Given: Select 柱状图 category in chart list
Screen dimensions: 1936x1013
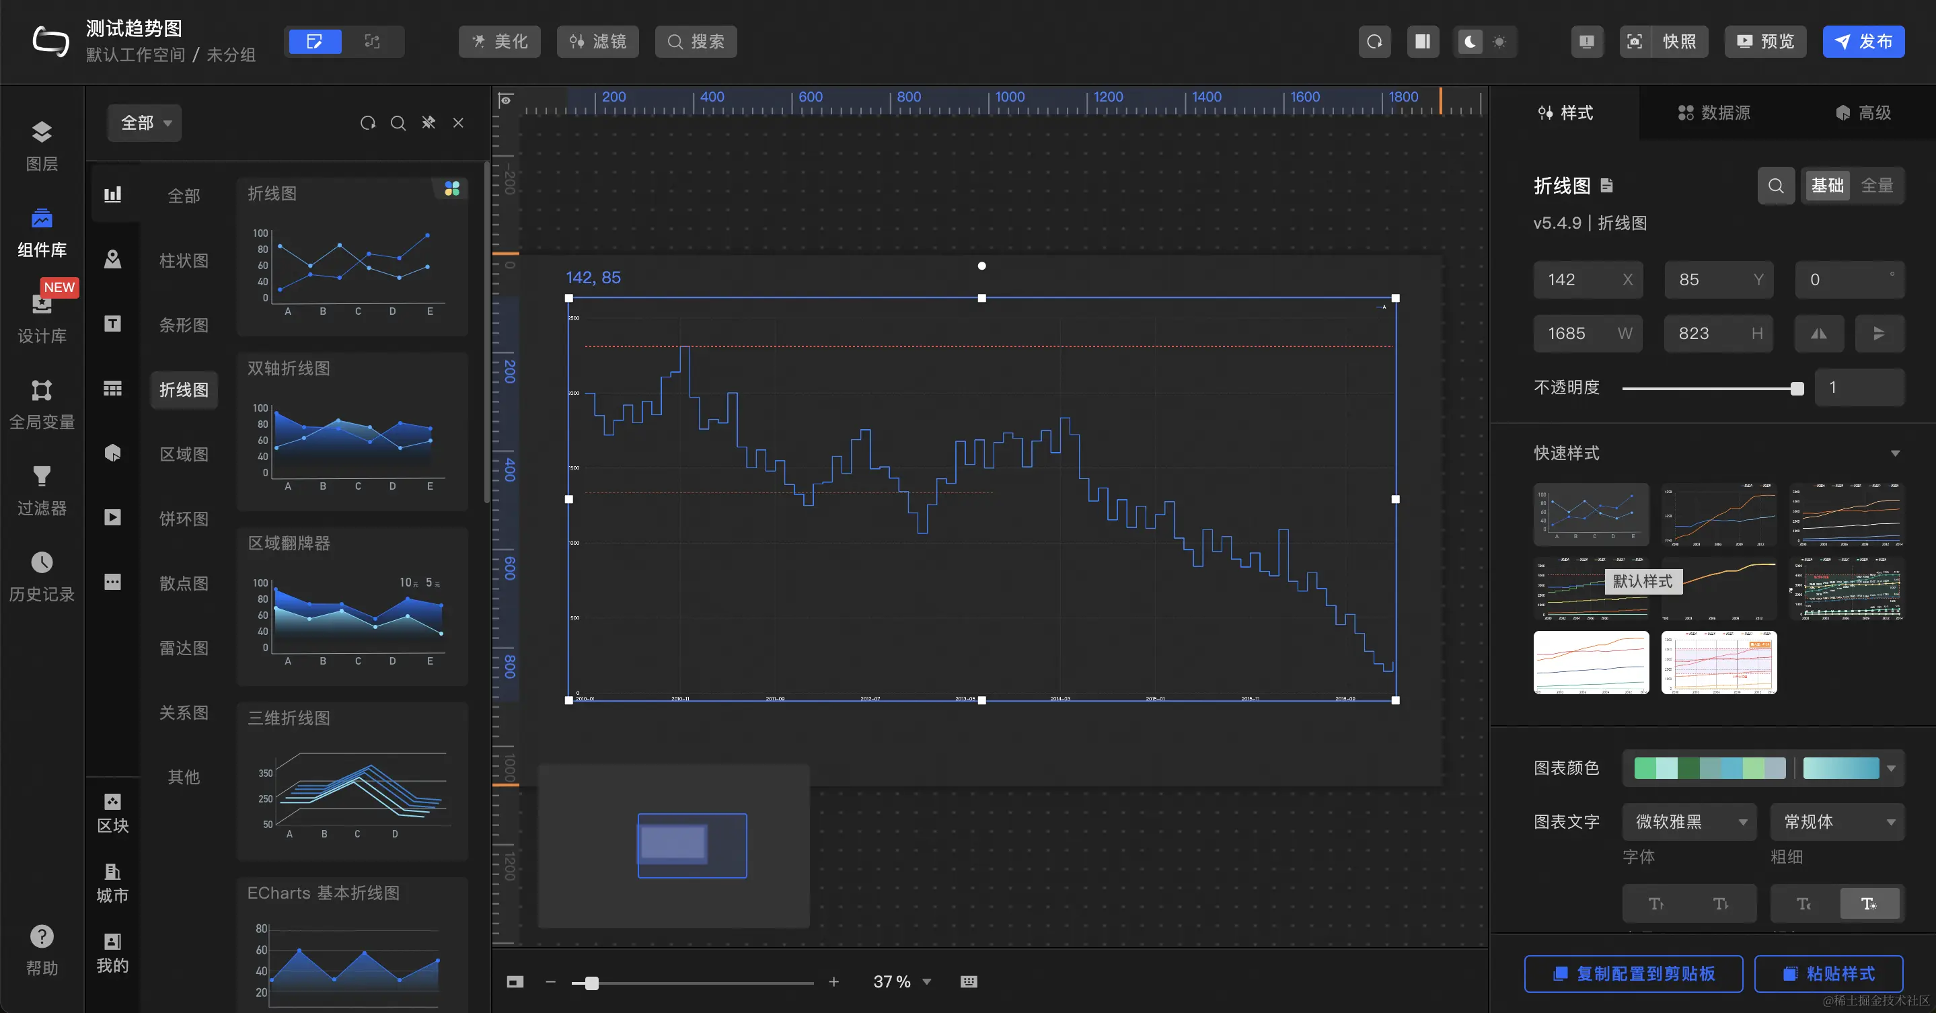Looking at the screenshot, I should 184,261.
